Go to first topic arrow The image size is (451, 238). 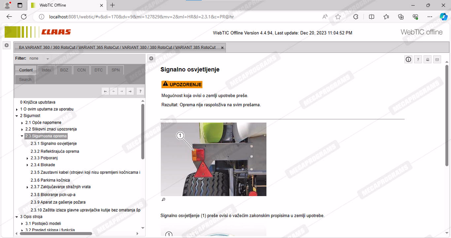(x=105, y=91)
